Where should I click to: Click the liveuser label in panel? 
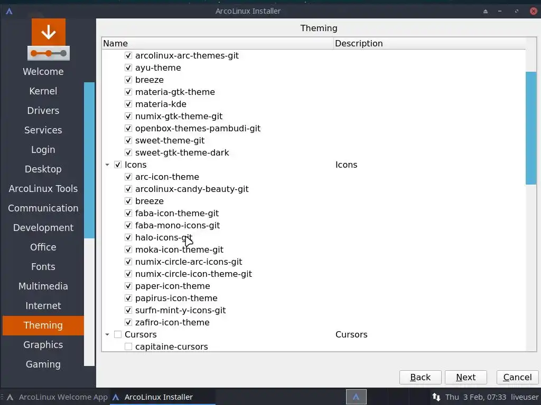point(525,397)
